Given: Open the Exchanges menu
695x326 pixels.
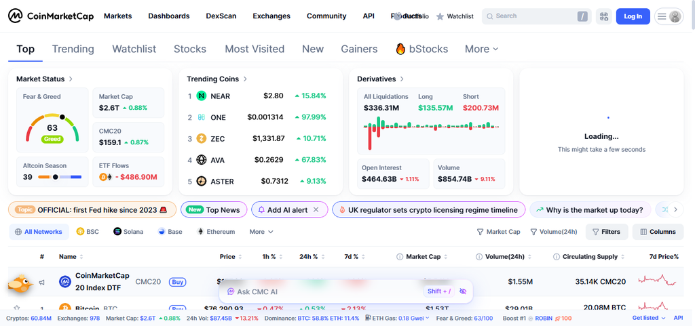Looking at the screenshot, I should pos(271,16).
